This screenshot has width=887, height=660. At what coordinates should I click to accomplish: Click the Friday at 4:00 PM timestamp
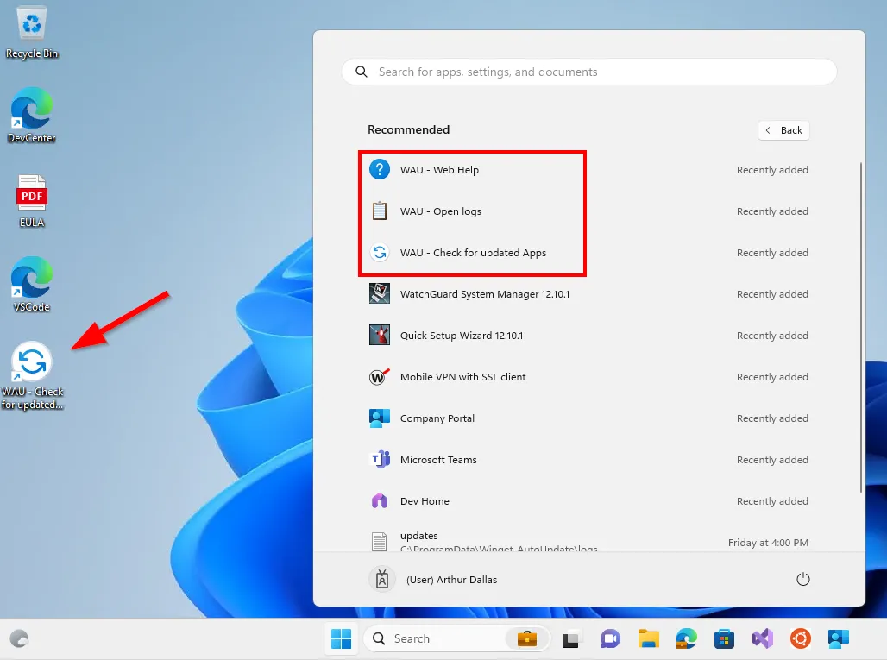[x=768, y=543]
